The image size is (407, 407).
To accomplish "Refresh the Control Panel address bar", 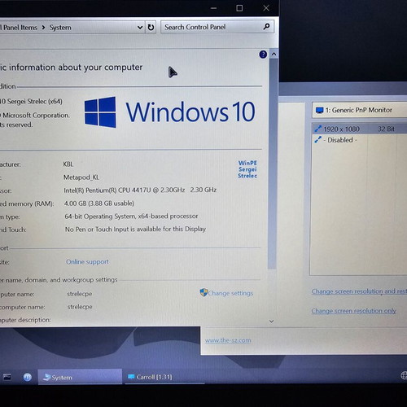I will 151,27.
